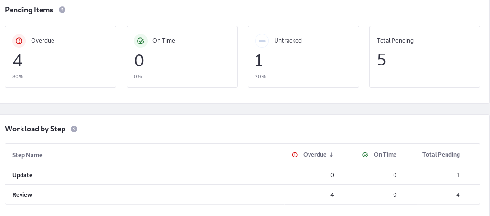Open the Untracked items card
The height and width of the screenshot is (216, 490).
303,57
